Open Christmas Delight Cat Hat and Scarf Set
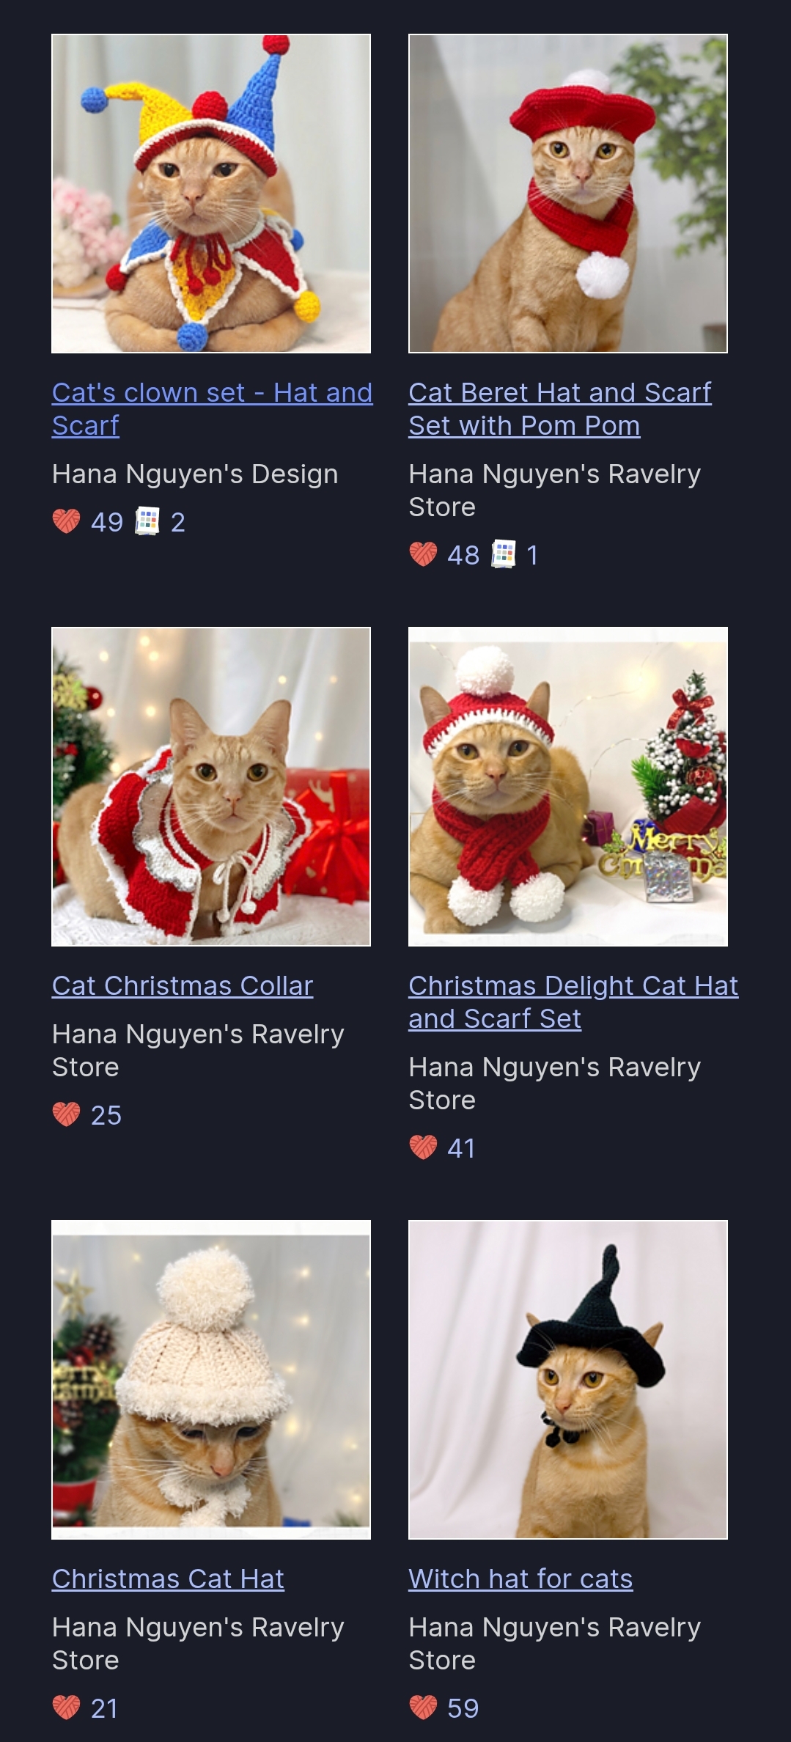Screen dimensions: 791x1742 click(x=573, y=1002)
